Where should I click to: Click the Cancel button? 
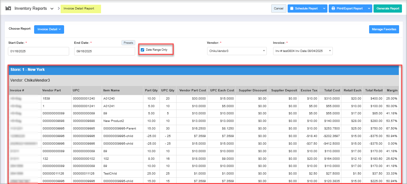[278, 9]
